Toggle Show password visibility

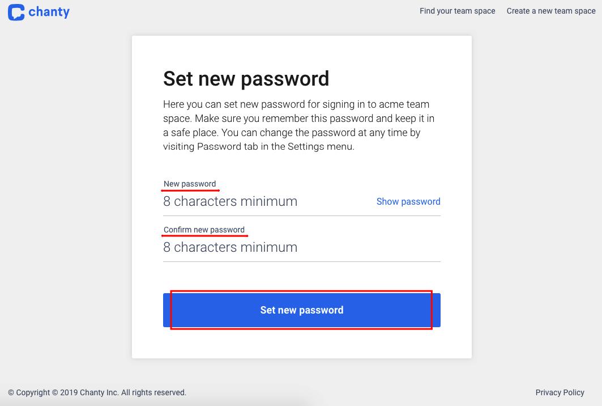coord(408,201)
